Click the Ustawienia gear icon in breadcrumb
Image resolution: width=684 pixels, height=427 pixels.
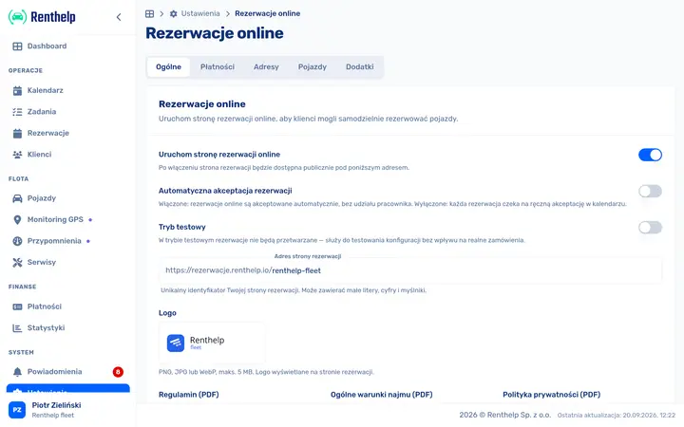tap(173, 14)
